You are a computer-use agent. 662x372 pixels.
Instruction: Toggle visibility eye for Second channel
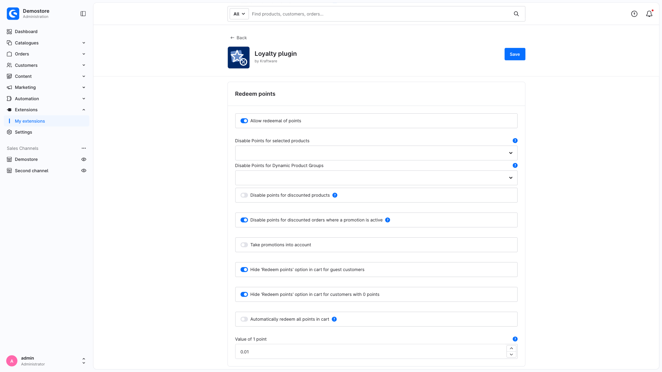point(84,170)
